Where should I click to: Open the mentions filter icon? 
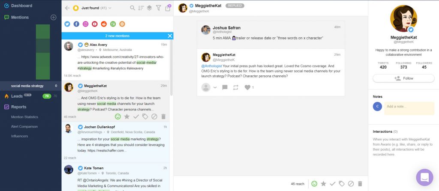point(159,8)
